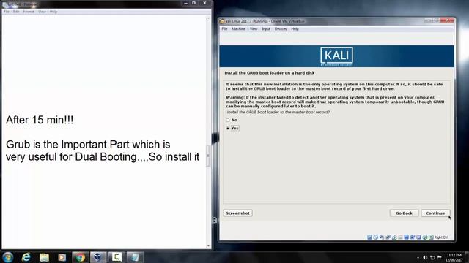Open Windows Media Player from taskbar
Screen dimensions: 469x263
[x=62, y=257]
